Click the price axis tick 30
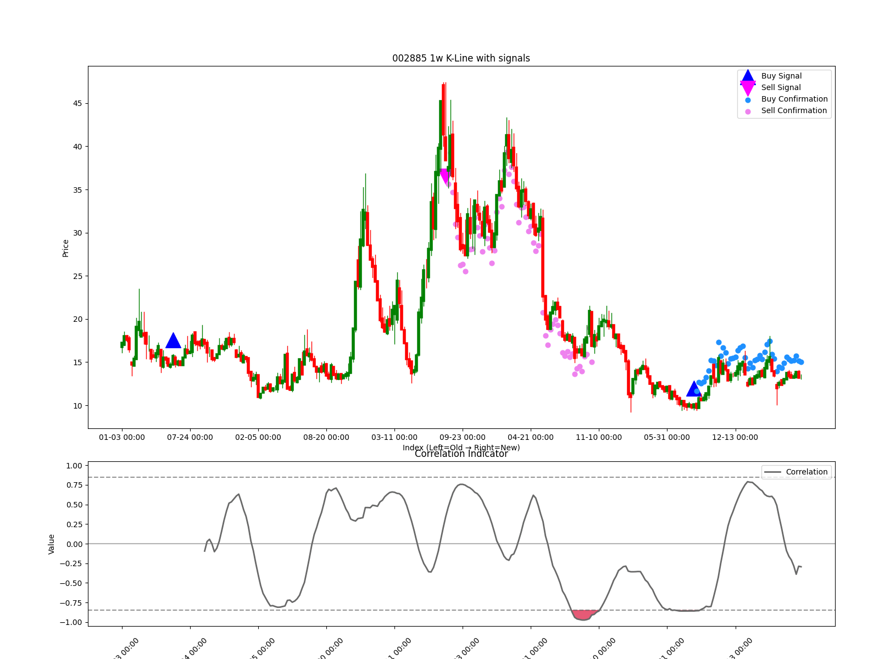879x659 pixels. 77,233
